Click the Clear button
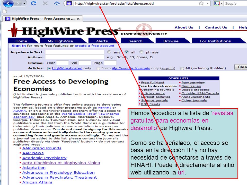This screenshot has width=247, height=185. coord(241,67)
